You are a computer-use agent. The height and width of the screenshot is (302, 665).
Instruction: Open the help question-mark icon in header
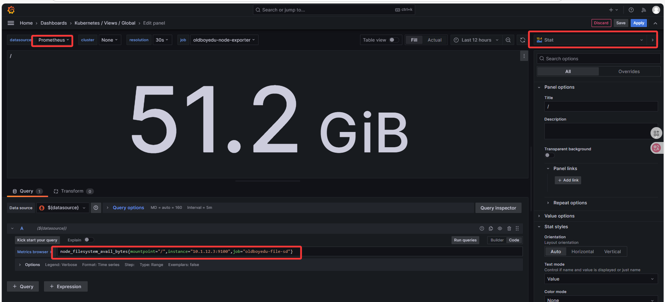click(x=631, y=10)
